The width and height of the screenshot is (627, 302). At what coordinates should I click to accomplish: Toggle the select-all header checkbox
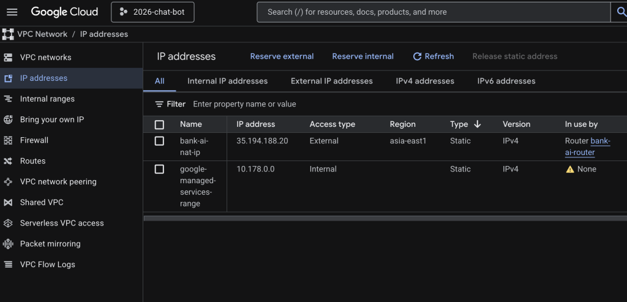point(159,125)
